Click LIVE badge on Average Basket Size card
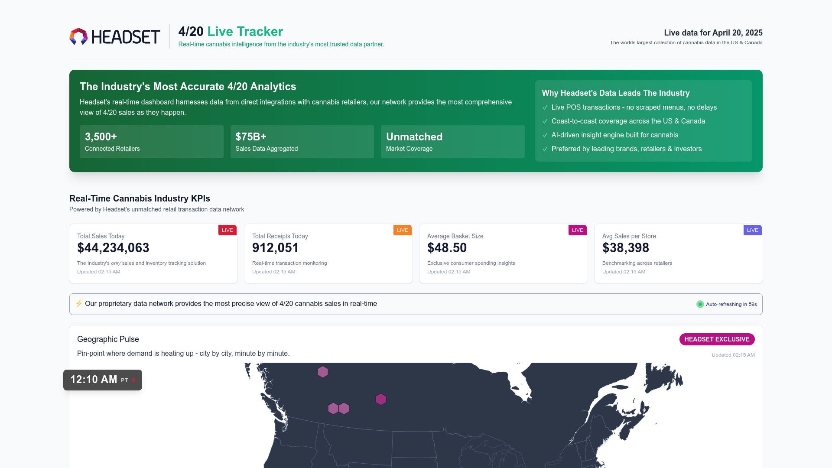 tap(578, 230)
